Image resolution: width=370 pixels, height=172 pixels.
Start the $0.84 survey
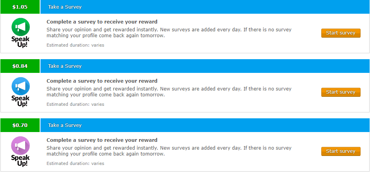pyautogui.click(x=341, y=92)
